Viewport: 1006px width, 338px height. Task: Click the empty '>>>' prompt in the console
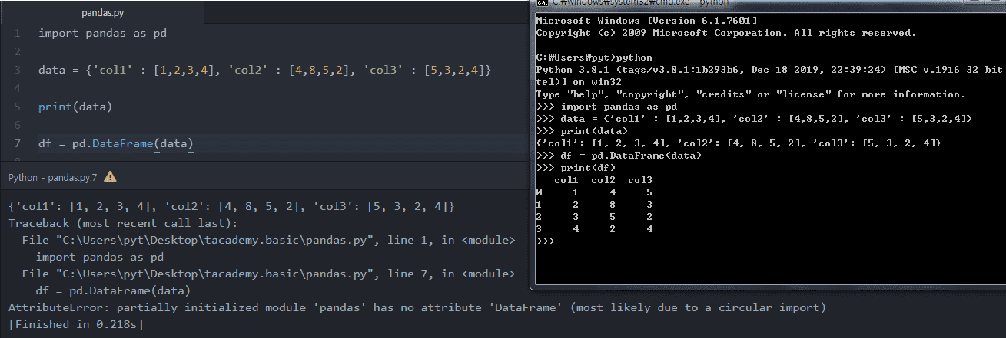545,241
